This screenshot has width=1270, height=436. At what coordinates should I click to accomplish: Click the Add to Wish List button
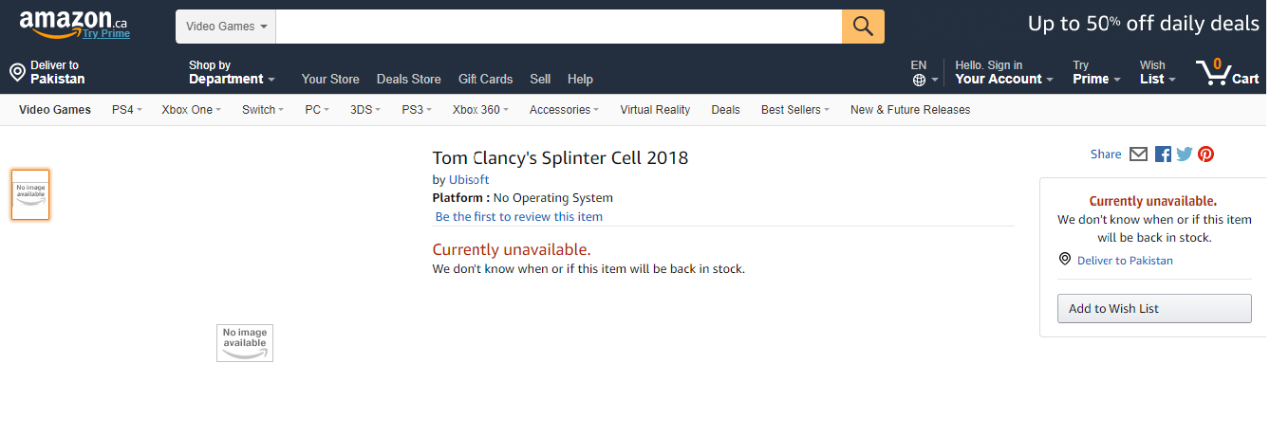click(1154, 309)
